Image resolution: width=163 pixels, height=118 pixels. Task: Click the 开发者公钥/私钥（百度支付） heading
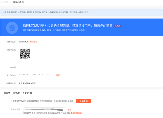pos(18,93)
